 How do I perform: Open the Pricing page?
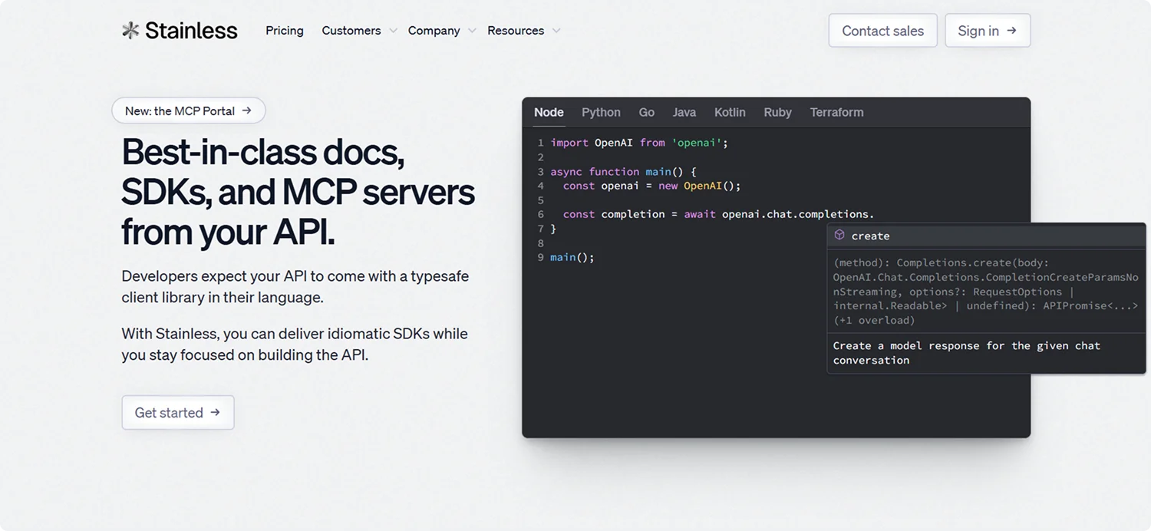click(285, 31)
